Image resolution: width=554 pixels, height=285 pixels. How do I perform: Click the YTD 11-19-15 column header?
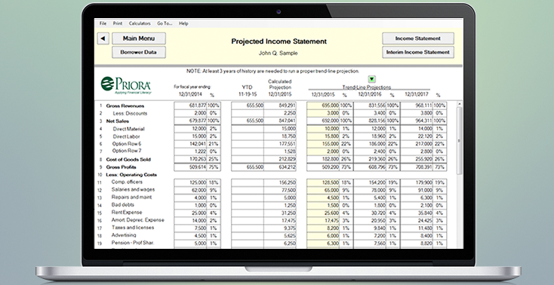click(248, 91)
